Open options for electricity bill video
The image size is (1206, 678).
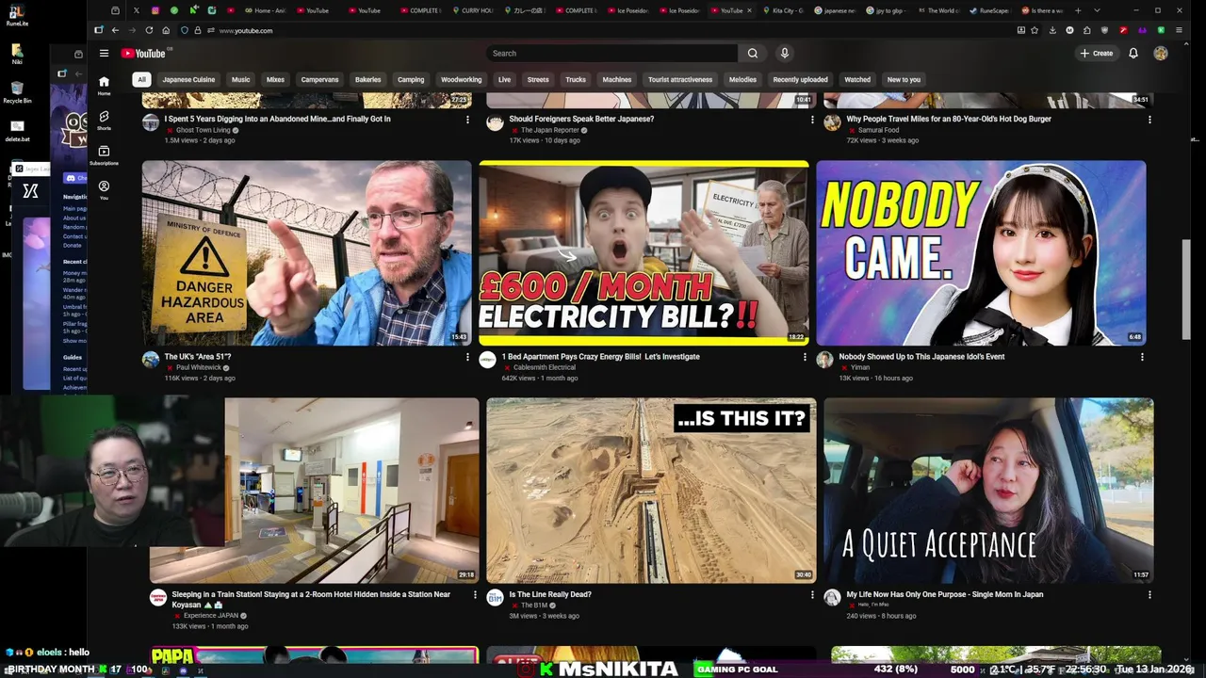click(x=805, y=357)
